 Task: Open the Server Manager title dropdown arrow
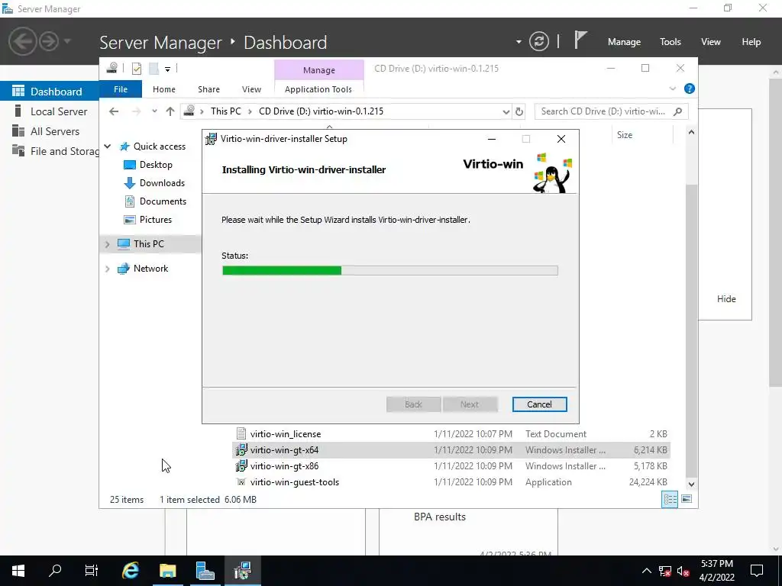(x=519, y=42)
